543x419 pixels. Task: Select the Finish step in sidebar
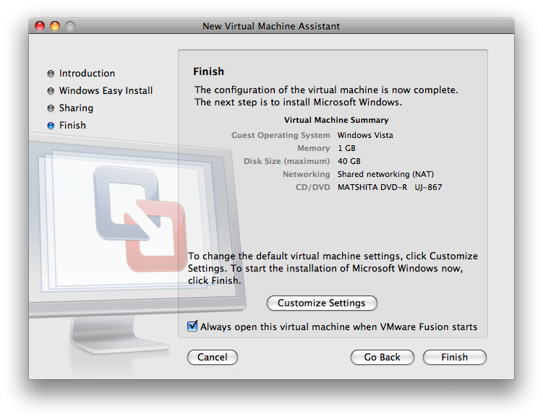click(x=72, y=125)
